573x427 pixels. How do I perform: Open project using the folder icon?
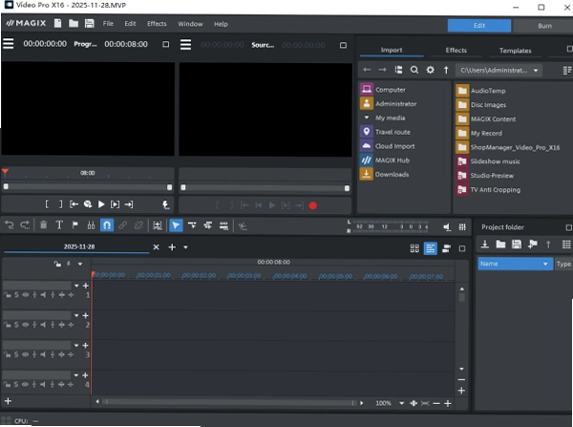coord(74,23)
